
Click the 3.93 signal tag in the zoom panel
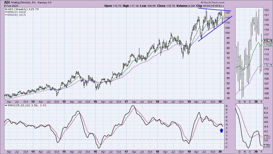pos(266,137)
